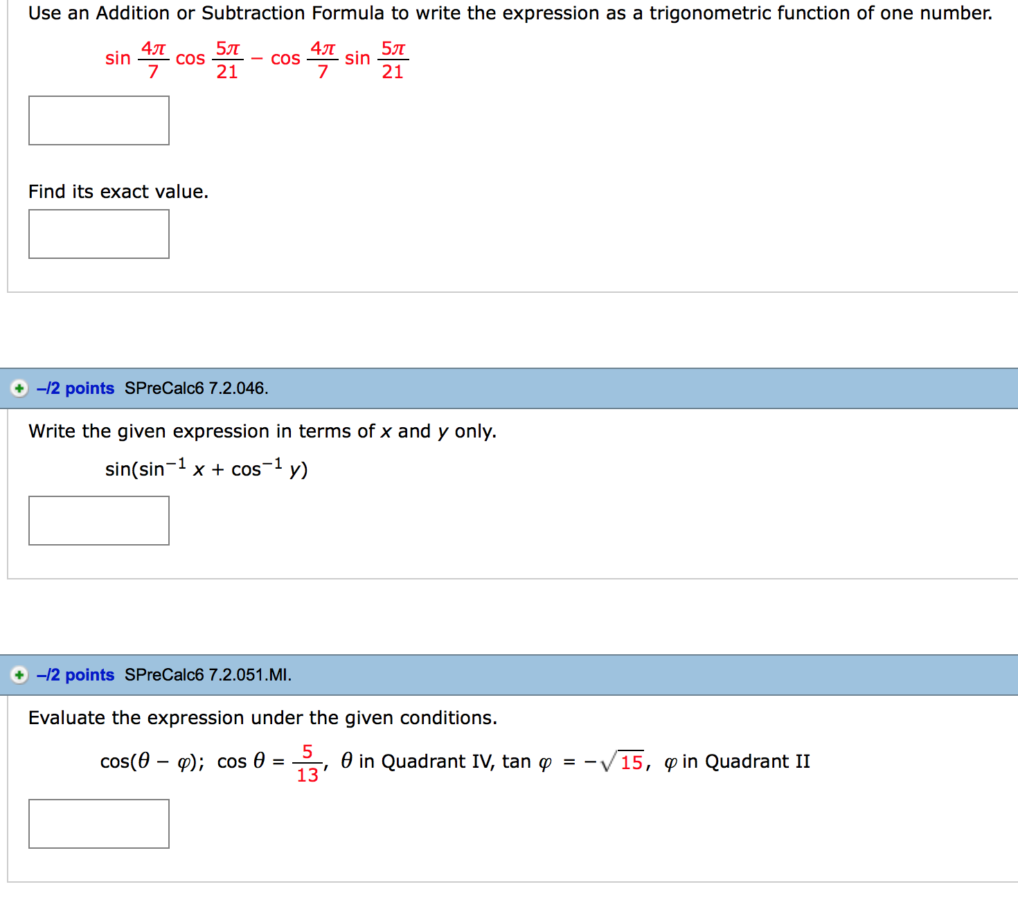Click the answer box under cos(θ − φ) problem
Viewport: 1018px width, 900px height.
coord(98,823)
